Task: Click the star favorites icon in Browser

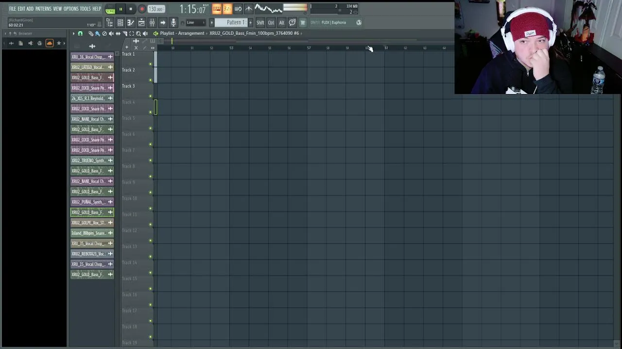Action: click(59, 43)
